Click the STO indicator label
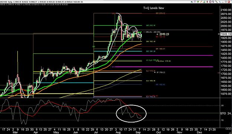Image resolution: width=232 pixels, height=134 pixels. (x=223, y=114)
